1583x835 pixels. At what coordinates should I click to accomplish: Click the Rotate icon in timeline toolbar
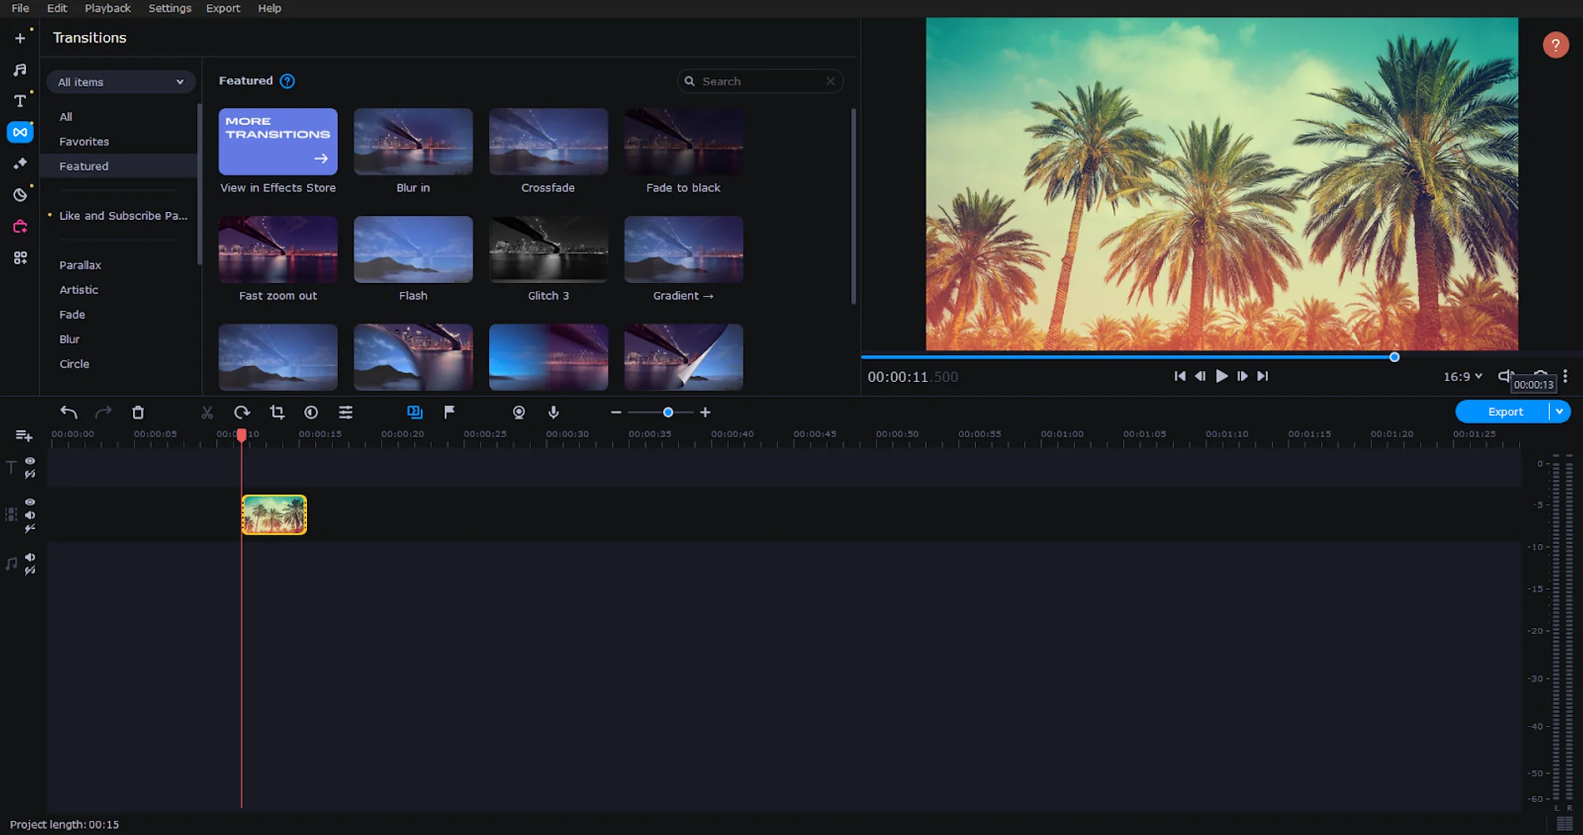pyautogui.click(x=241, y=412)
